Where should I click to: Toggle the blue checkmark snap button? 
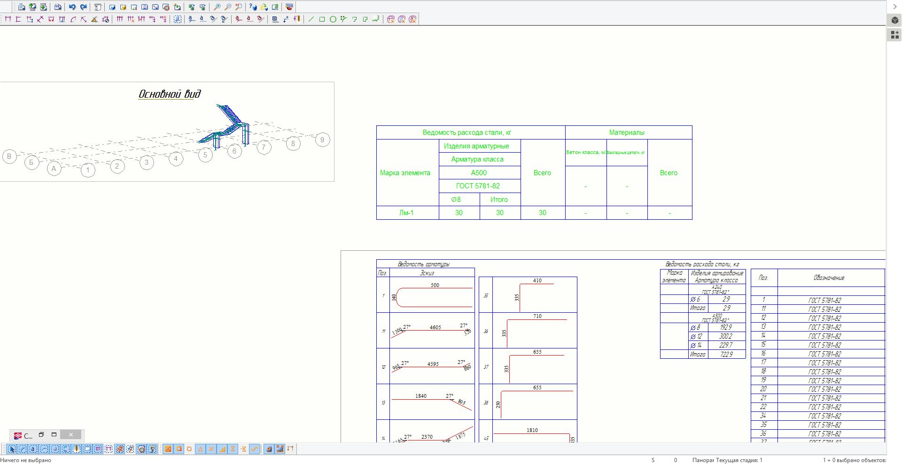tap(254, 449)
